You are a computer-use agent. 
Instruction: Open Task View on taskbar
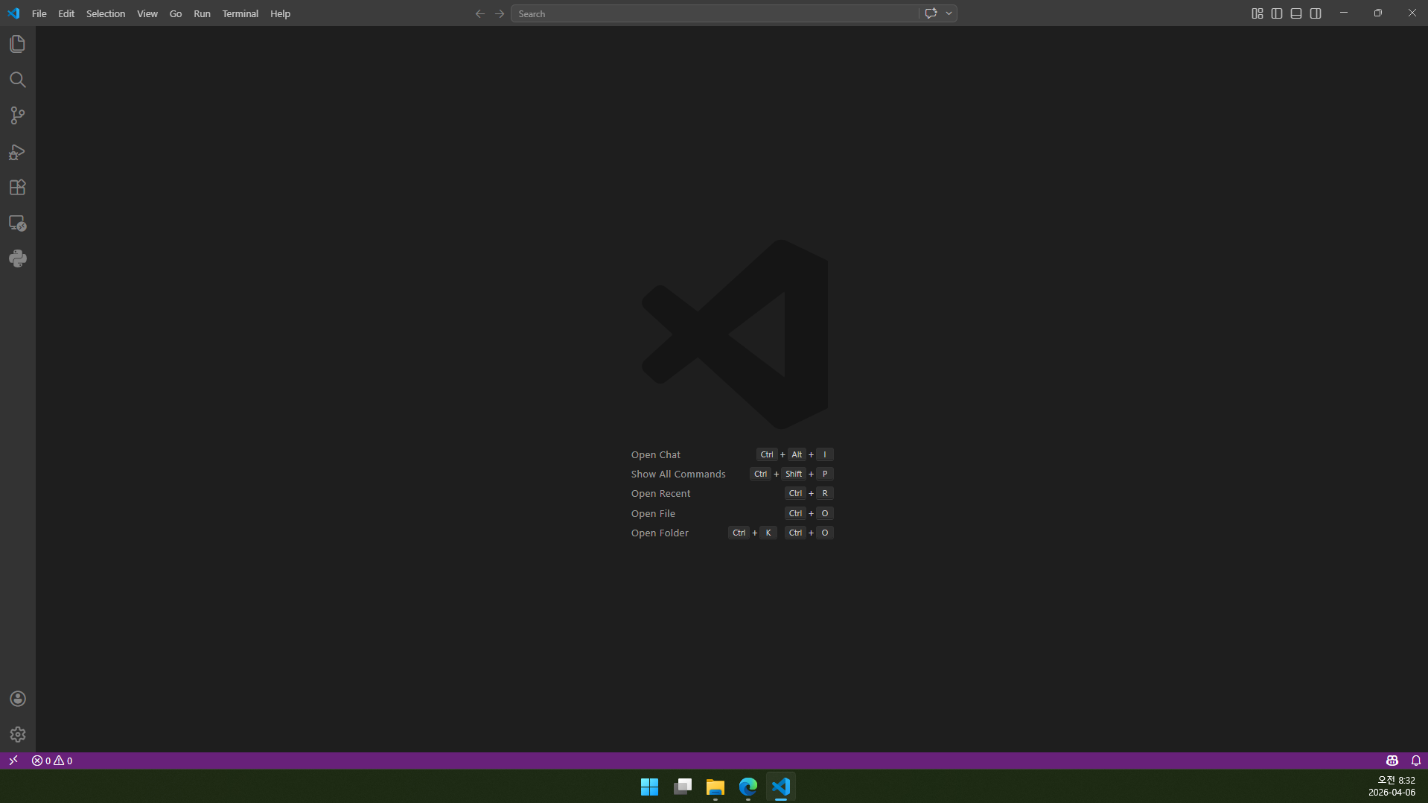coord(683,787)
